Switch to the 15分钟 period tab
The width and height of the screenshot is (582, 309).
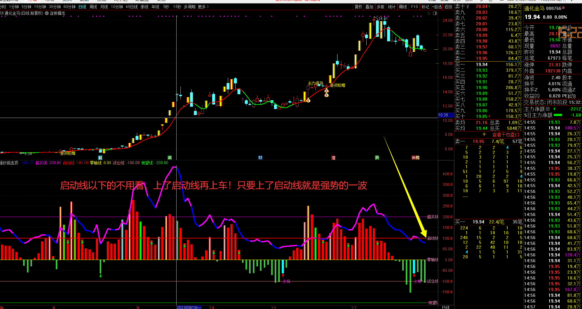click(40, 7)
